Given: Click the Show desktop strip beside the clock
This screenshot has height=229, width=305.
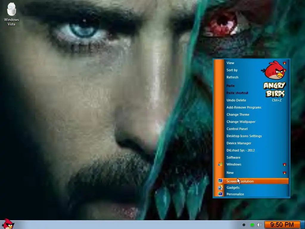Looking at the screenshot, I should [303, 225].
